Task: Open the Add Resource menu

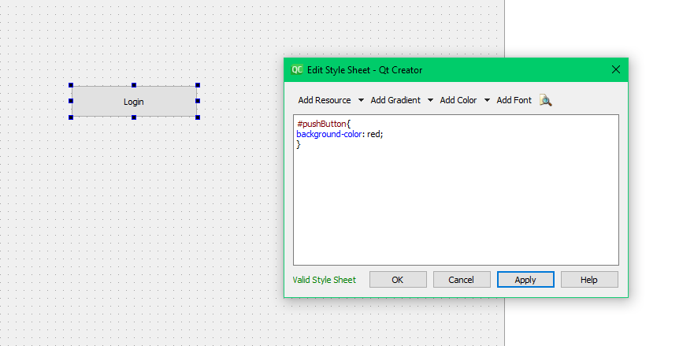Action: 325,100
